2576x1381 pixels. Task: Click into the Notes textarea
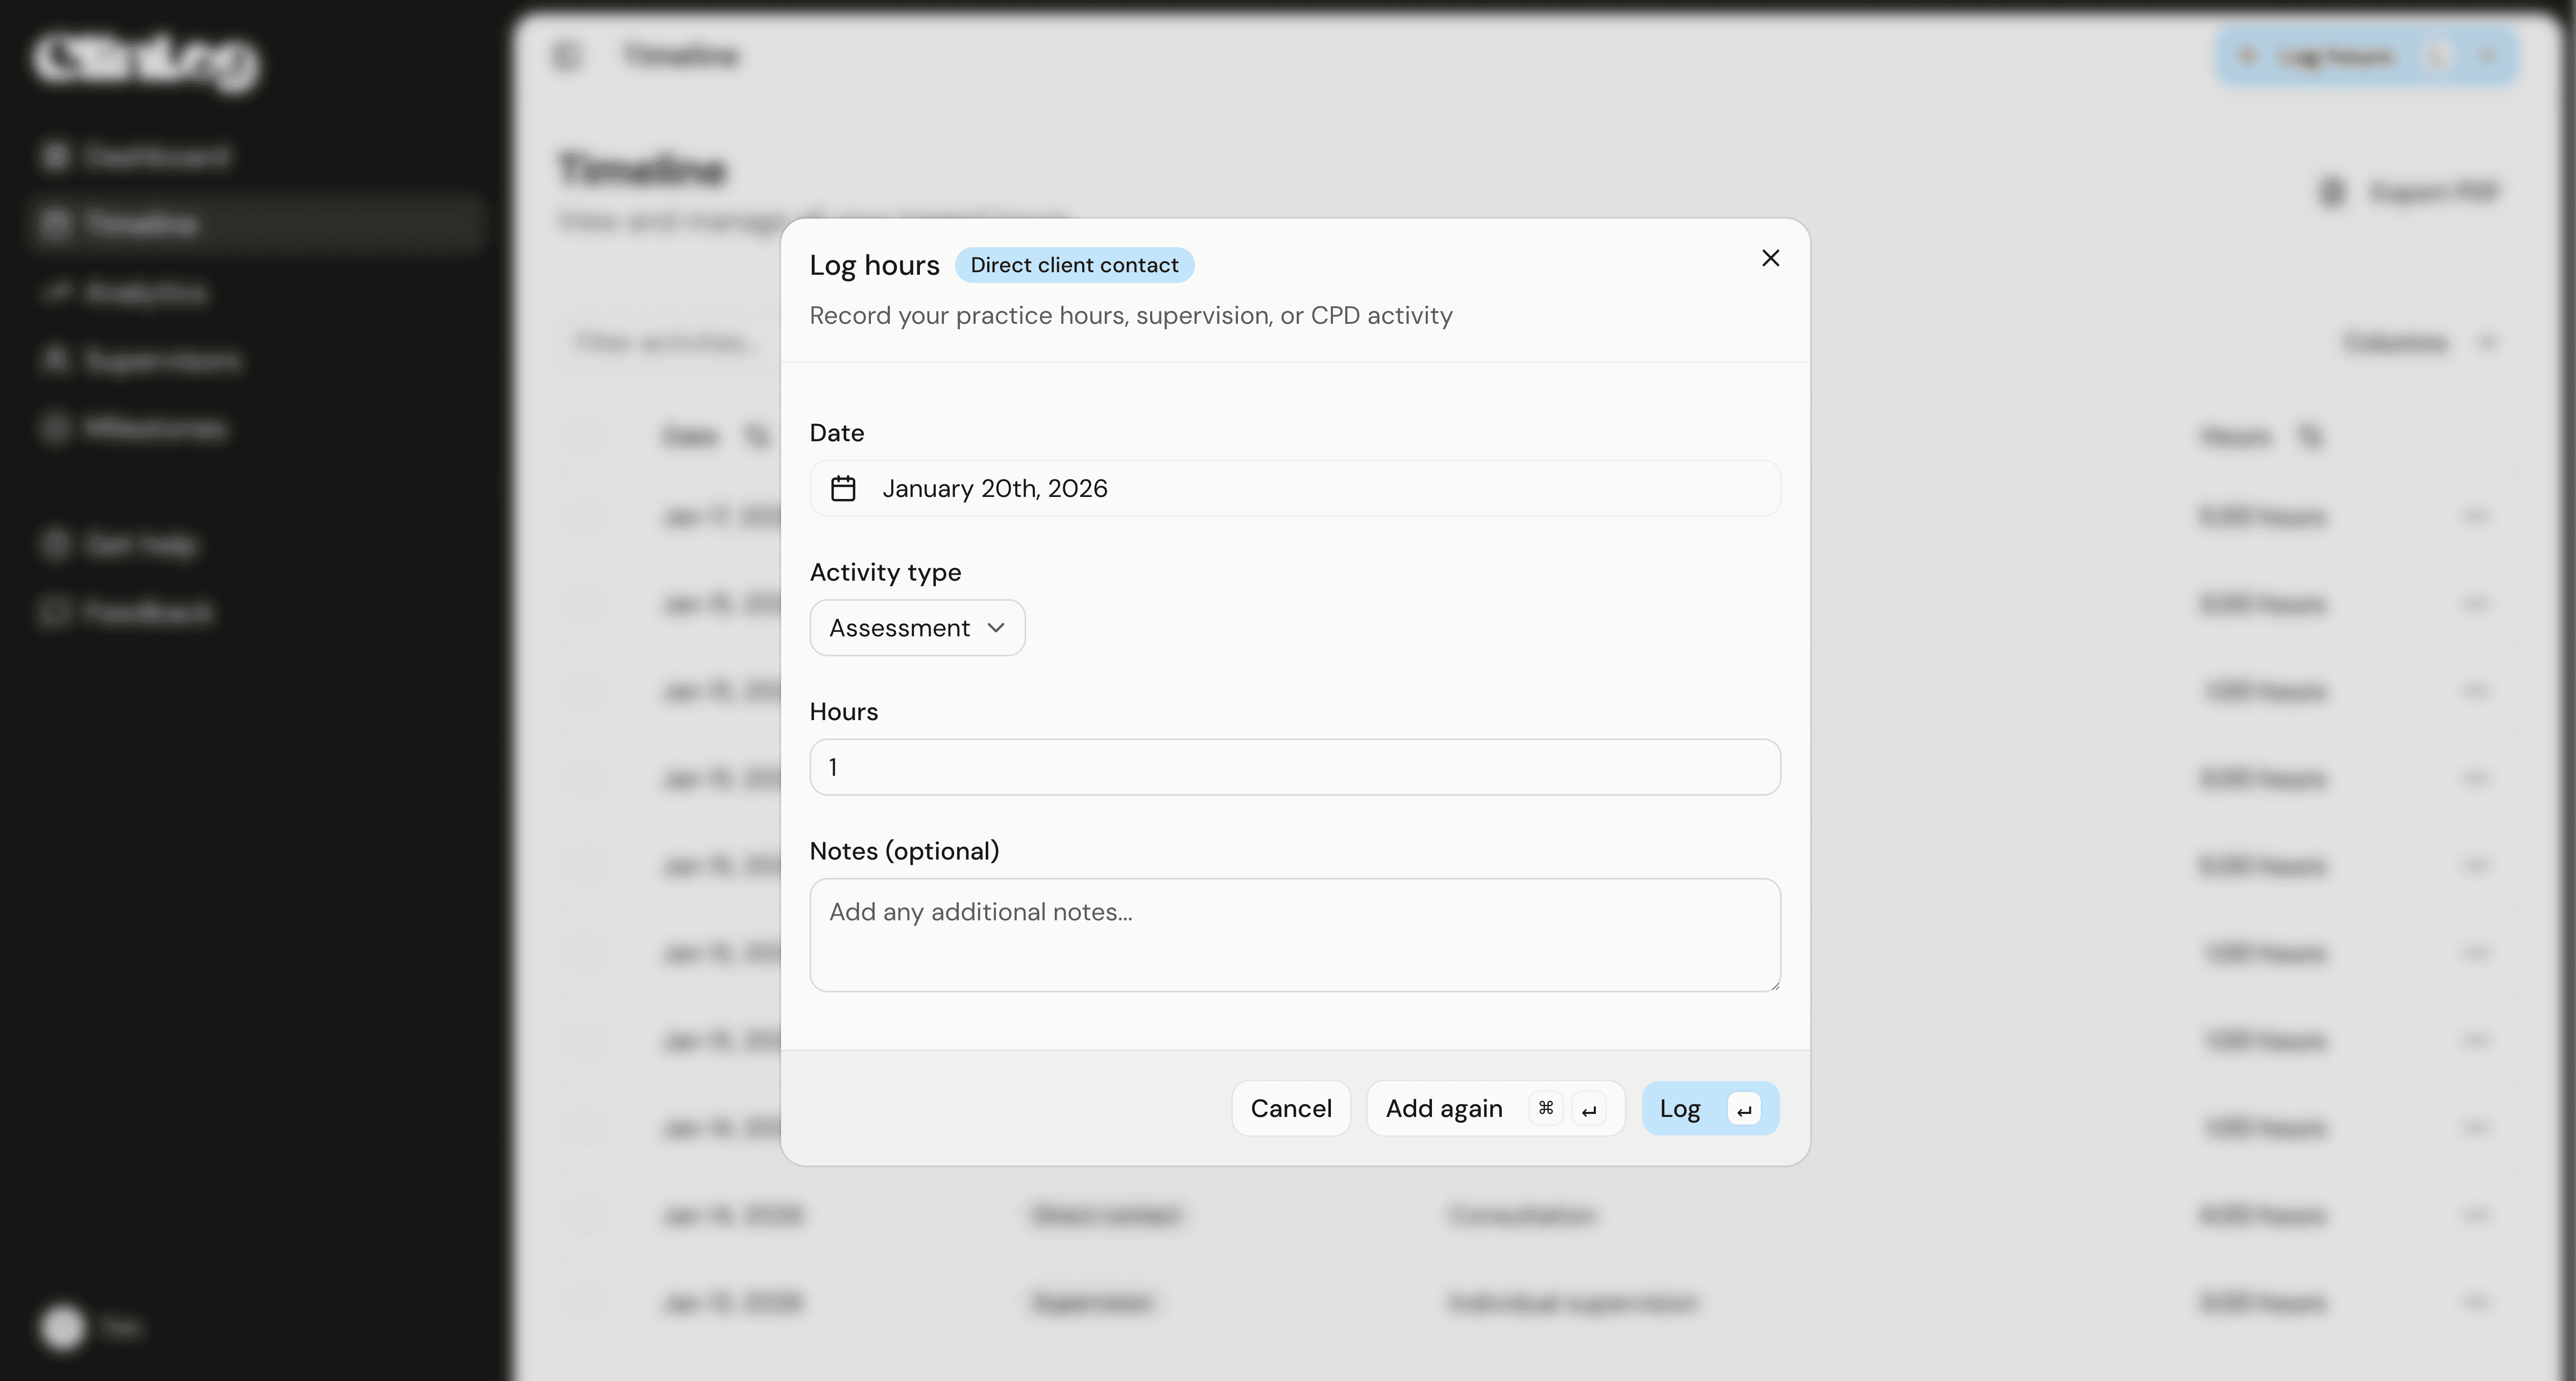tap(1294, 935)
